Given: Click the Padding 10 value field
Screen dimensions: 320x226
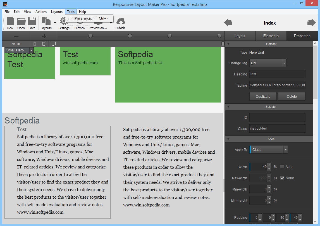Looking at the screenshot, I should click(281, 218).
